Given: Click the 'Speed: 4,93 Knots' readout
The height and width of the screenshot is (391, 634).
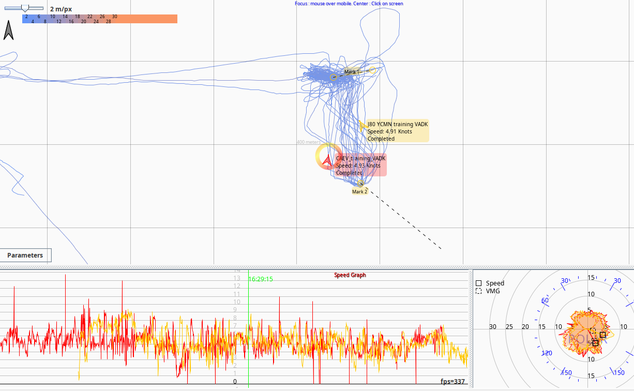Looking at the screenshot, I should (358, 166).
